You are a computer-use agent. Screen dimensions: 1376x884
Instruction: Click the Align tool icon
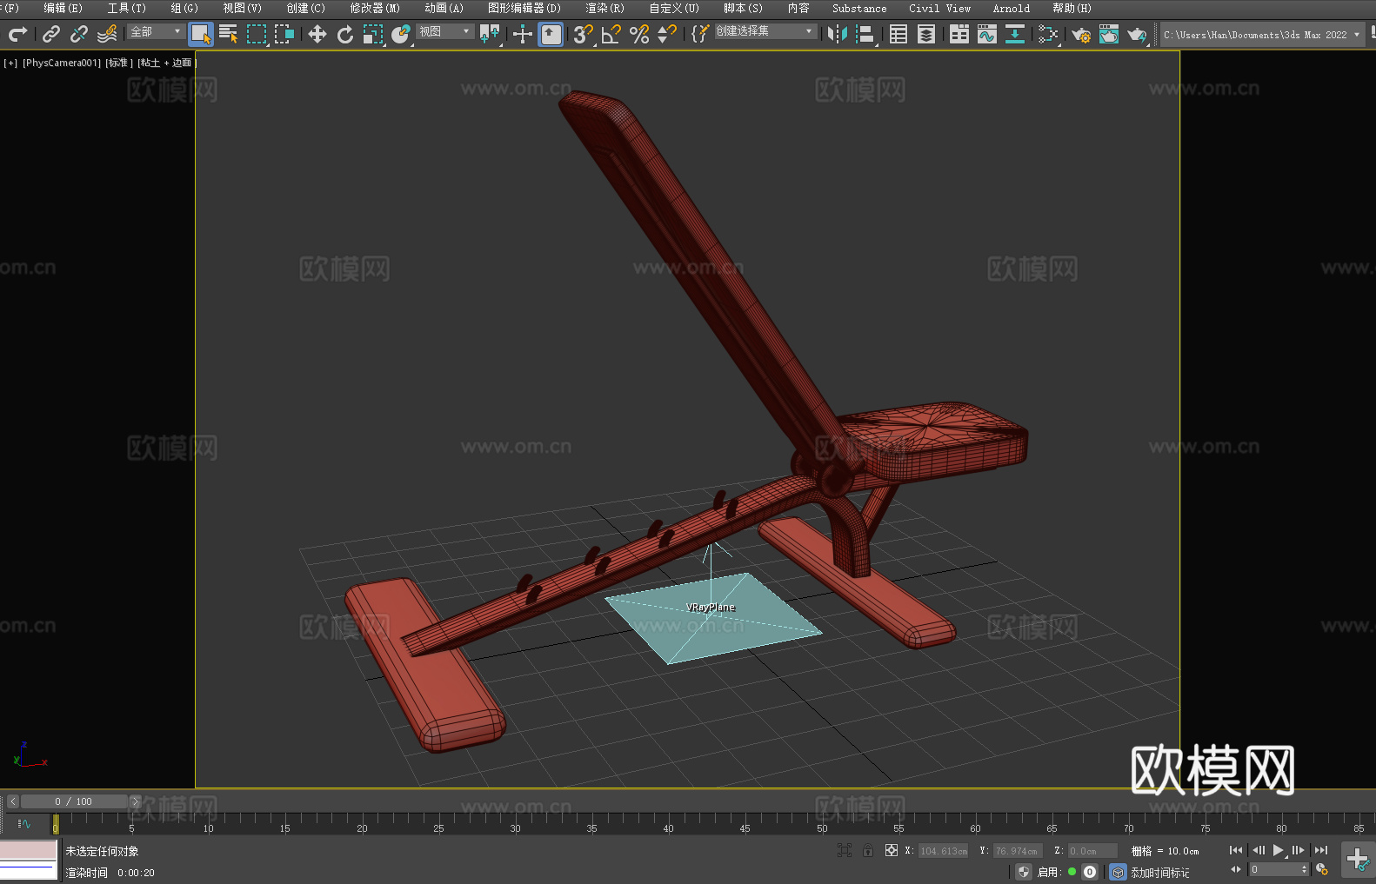tap(865, 34)
